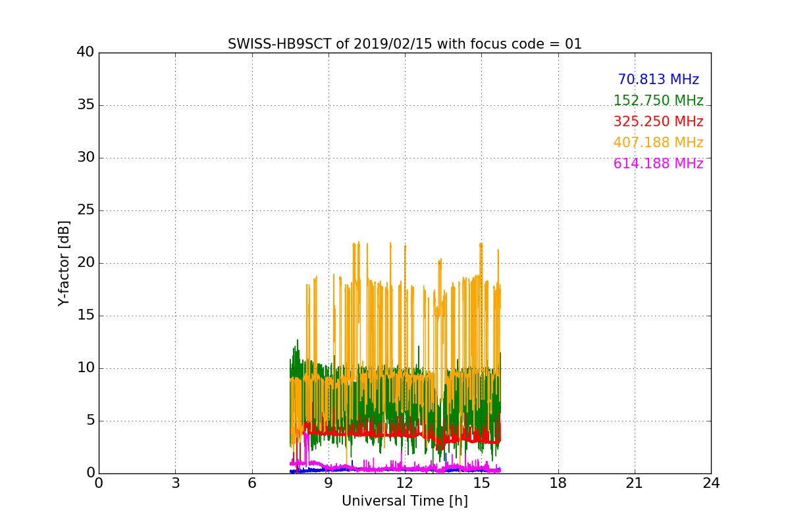The width and height of the screenshot is (790, 526).
Task: Click the y-axis tick label 40
Action: click(86, 53)
